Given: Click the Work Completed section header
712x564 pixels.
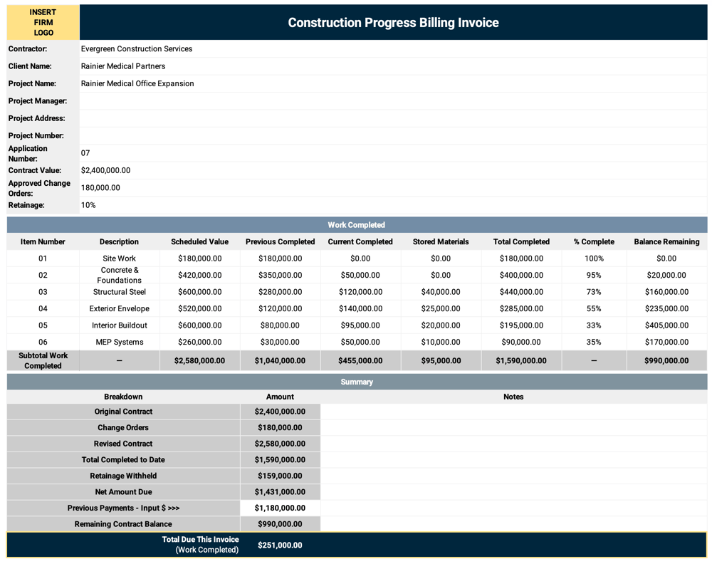Looking at the screenshot, I should point(357,225).
